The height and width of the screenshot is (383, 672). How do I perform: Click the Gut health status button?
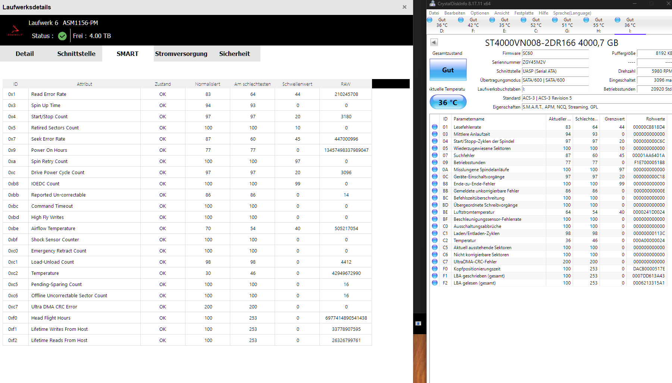point(448,70)
